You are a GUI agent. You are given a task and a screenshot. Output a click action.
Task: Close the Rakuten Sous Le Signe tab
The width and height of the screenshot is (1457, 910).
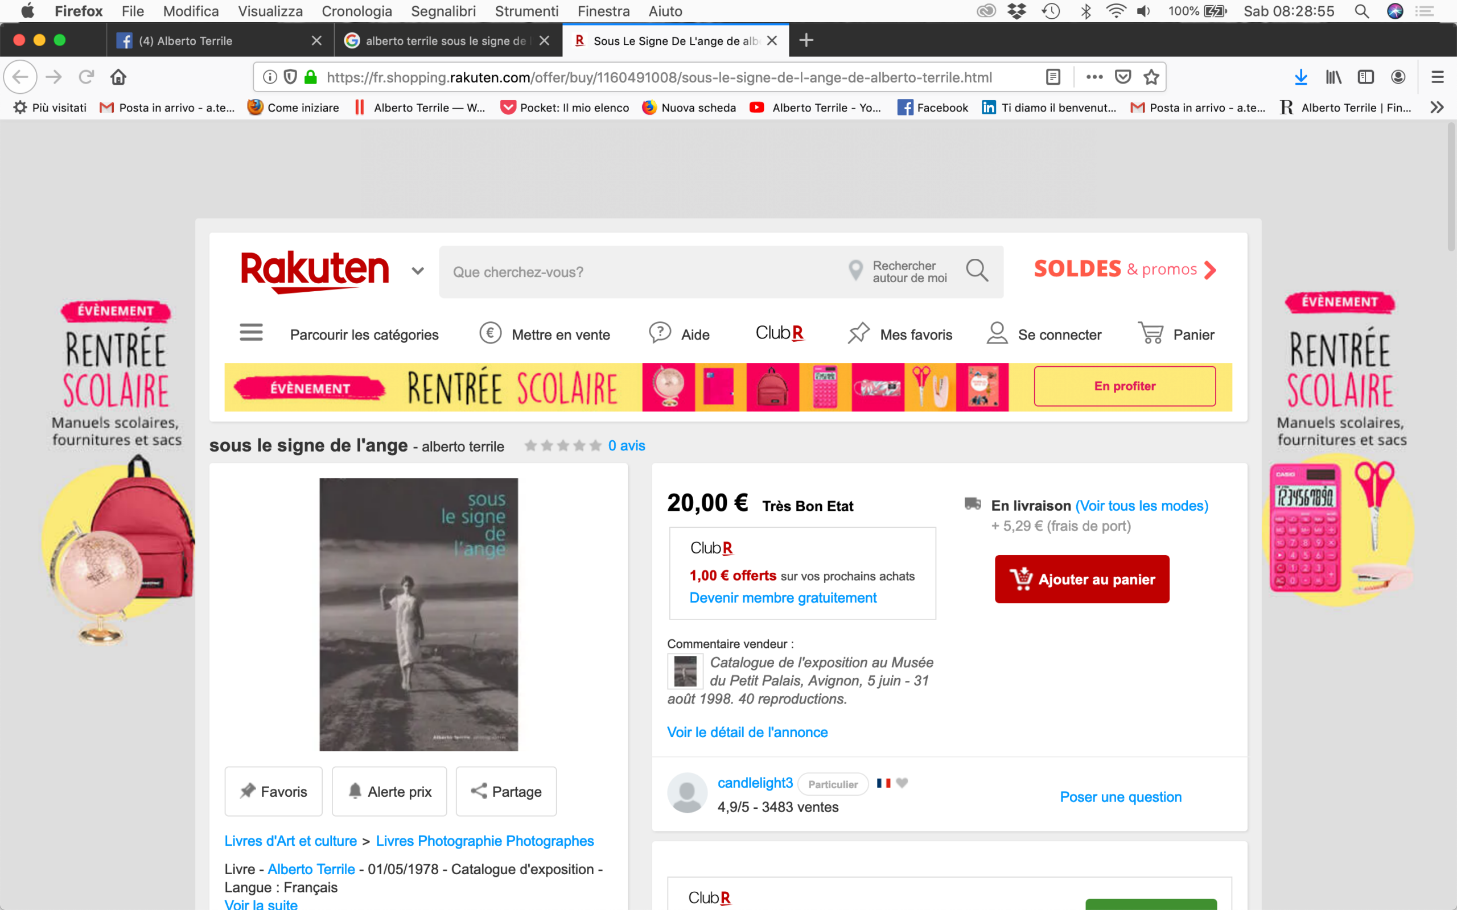point(772,40)
